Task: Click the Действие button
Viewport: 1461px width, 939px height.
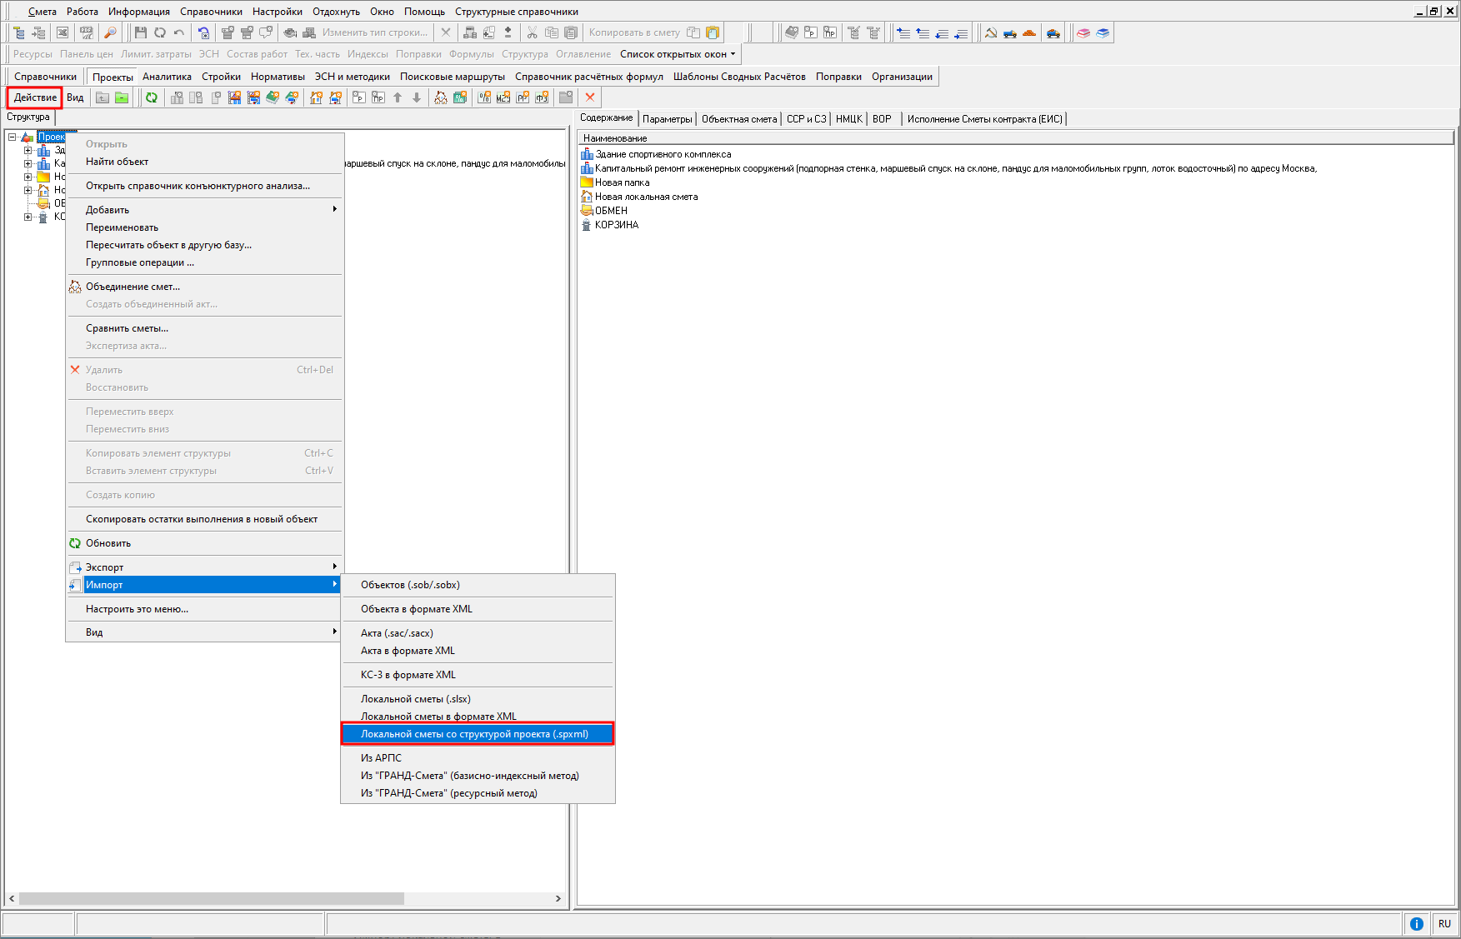Action: click(35, 97)
